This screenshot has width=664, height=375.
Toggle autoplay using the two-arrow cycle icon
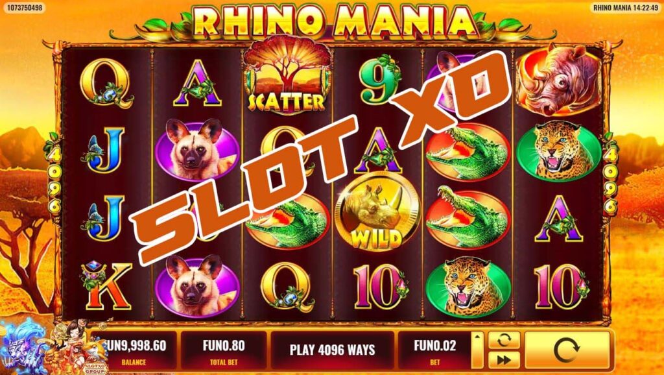pyautogui.click(x=504, y=340)
